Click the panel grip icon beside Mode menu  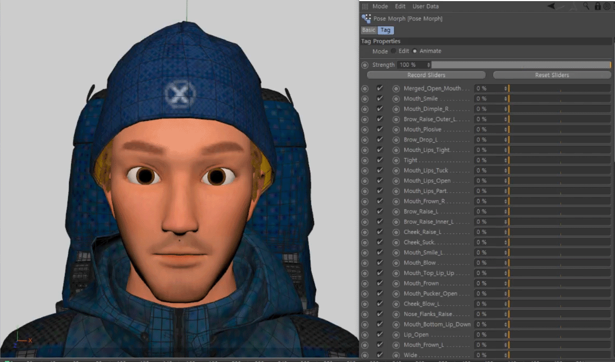(x=365, y=6)
